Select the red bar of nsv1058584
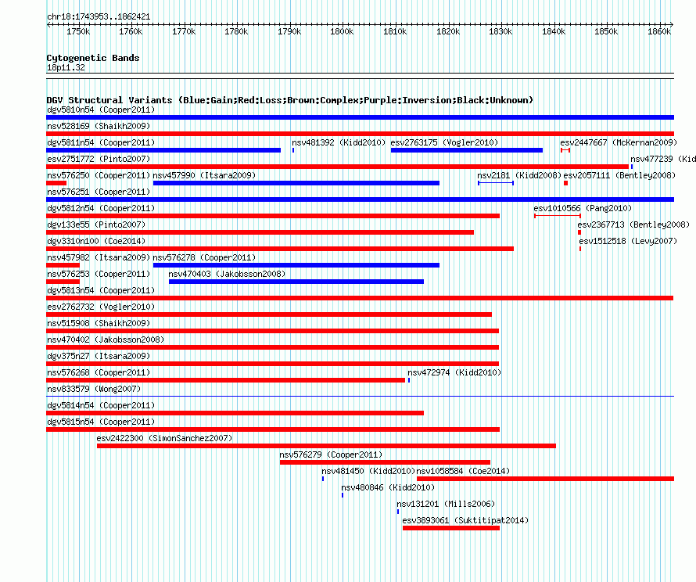The image size is (696, 582). 546,479
